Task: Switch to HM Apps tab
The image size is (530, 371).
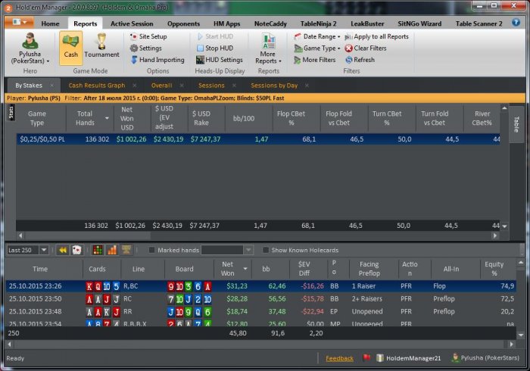Action: point(226,23)
